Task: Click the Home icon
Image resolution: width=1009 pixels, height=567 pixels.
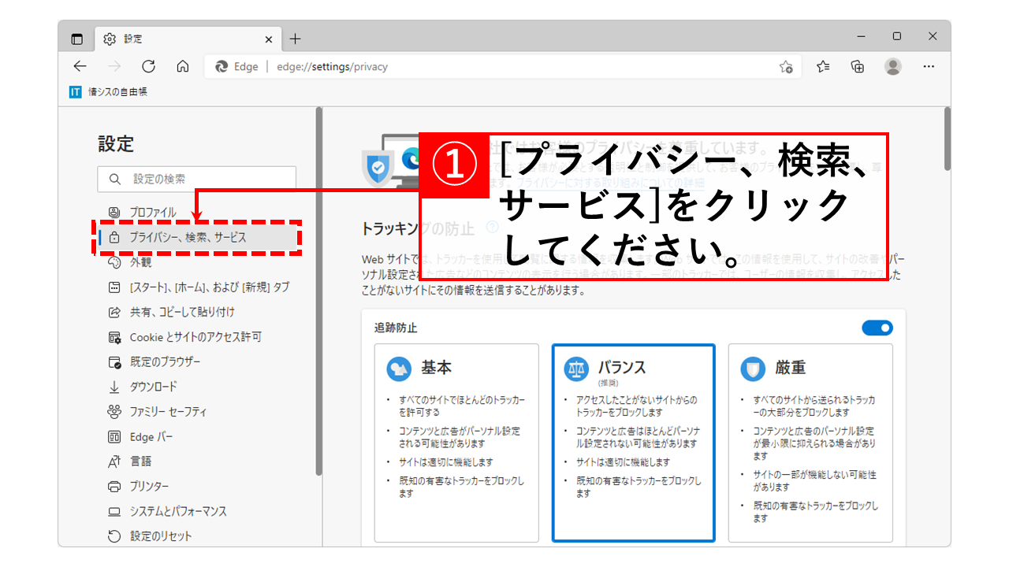Action: (x=182, y=66)
